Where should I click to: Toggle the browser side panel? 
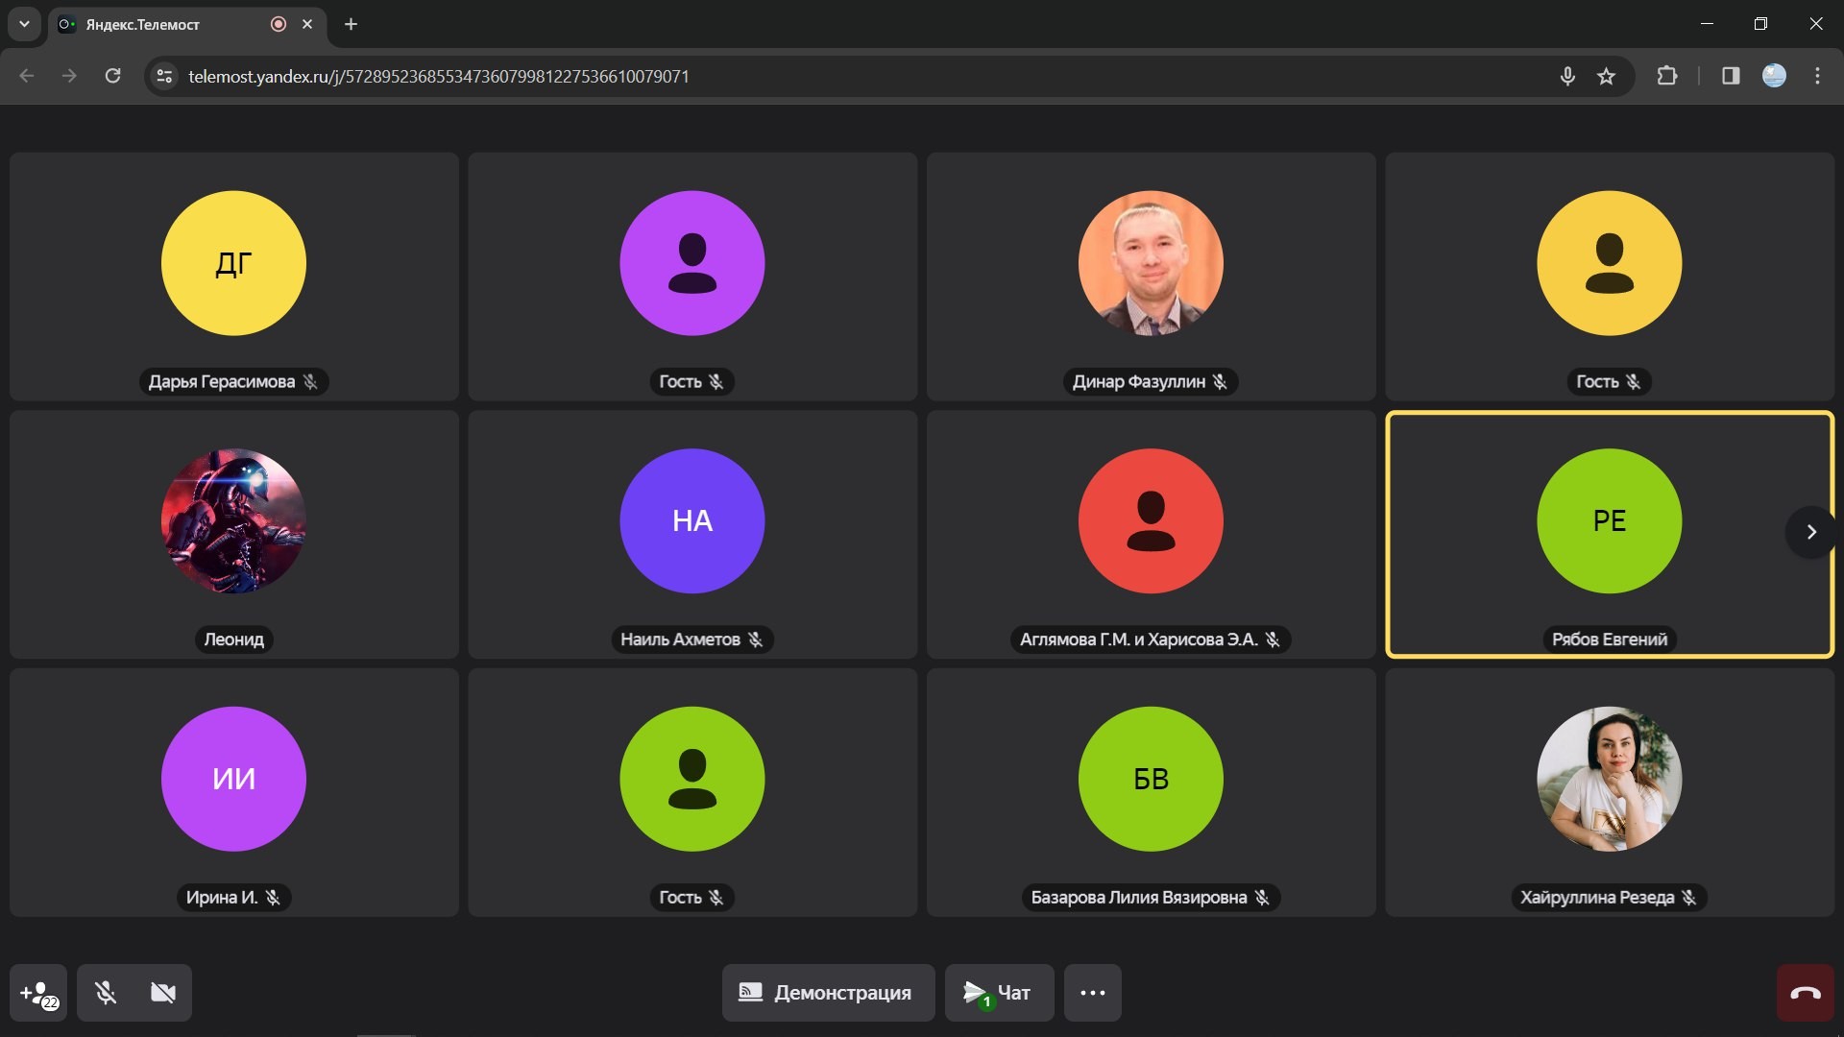1731,76
